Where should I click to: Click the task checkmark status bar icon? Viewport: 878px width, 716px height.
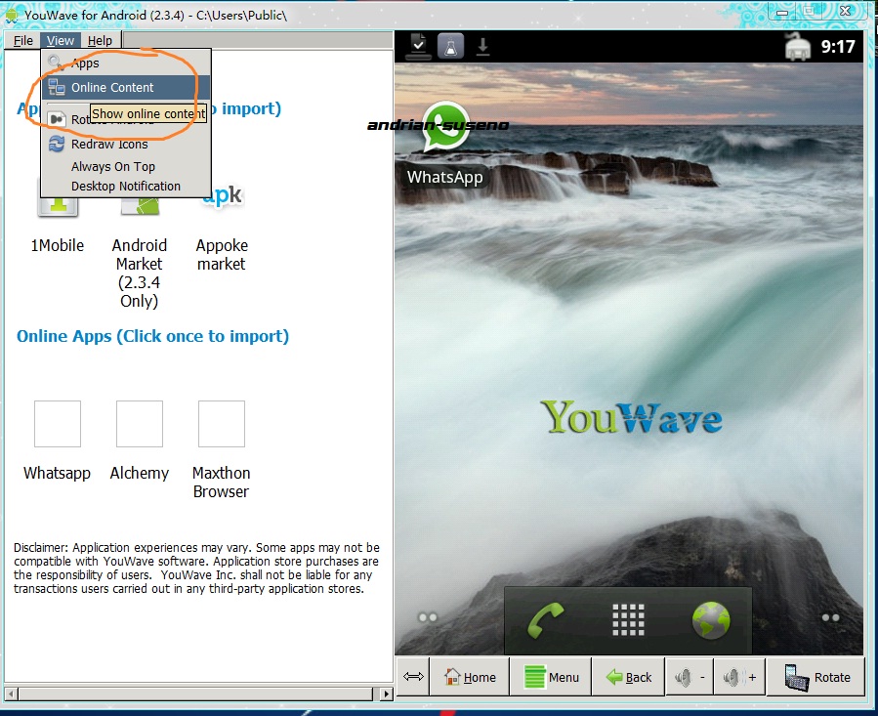[x=418, y=47]
